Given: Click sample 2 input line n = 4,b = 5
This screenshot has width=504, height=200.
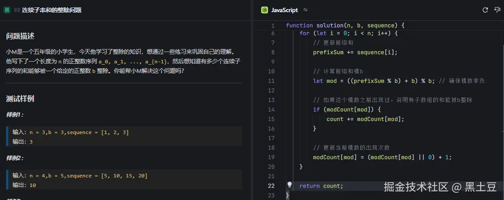Looking at the screenshot, I should coord(80,176).
